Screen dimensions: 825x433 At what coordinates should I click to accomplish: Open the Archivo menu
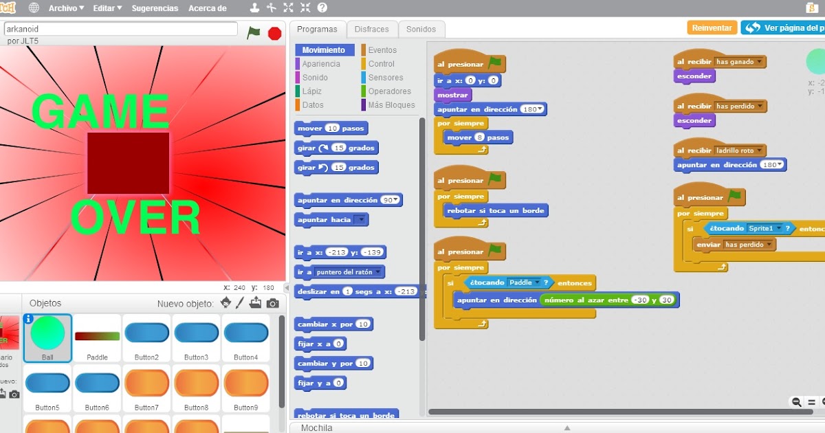(x=65, y=8)
